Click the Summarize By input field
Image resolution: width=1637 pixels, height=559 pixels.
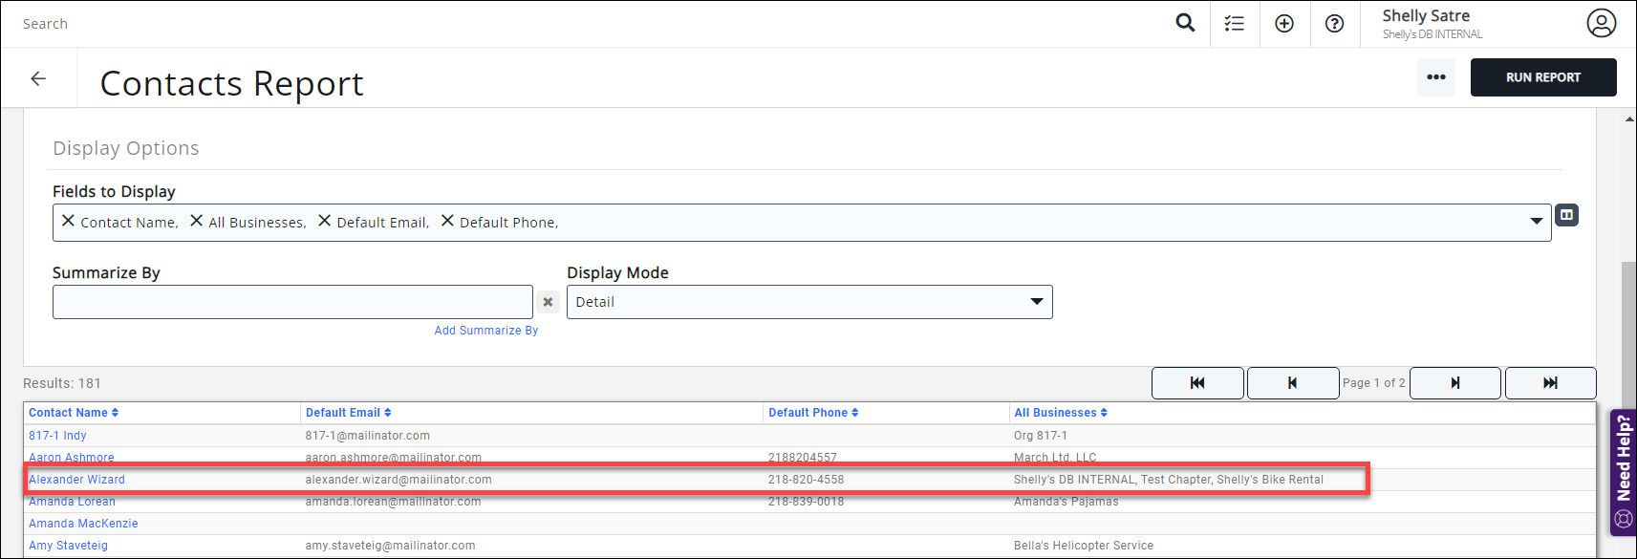coord(291,302)
